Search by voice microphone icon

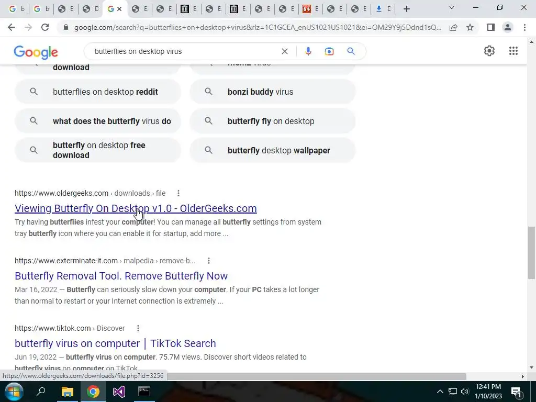pyautogui.click(x=308, y=51)
